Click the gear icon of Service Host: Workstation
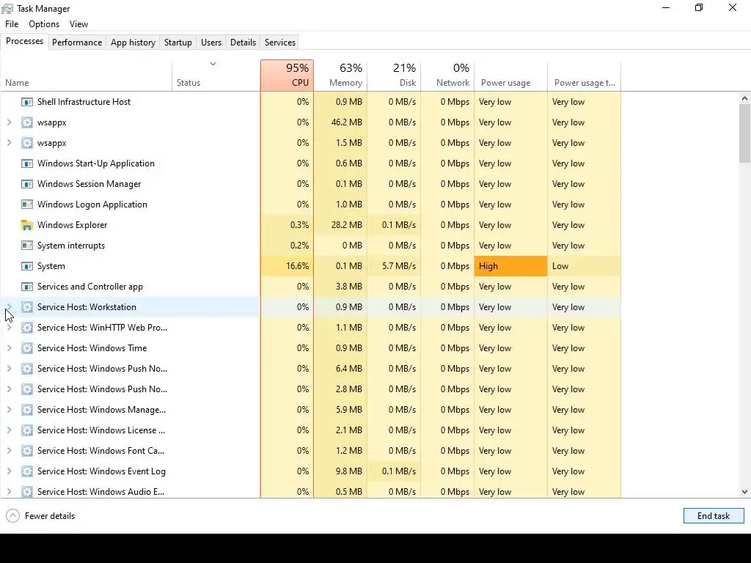Screen dimensions: 751x563 click(27, 307)
